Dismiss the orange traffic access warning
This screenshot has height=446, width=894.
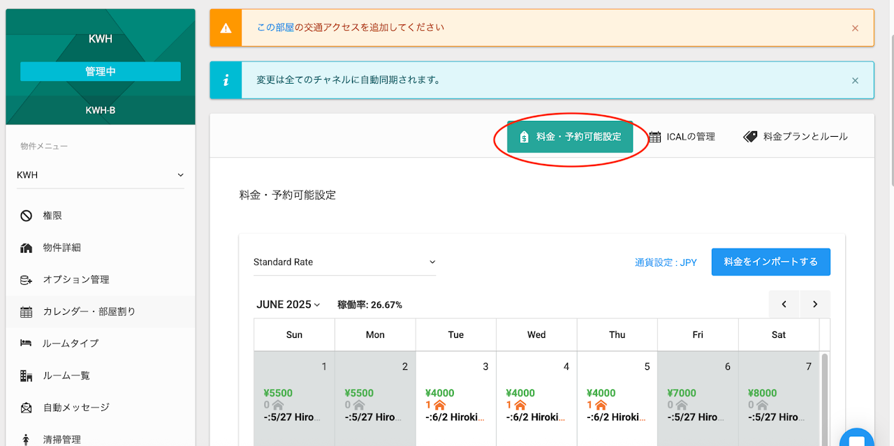pyautogui.click(x=855, y=28)
